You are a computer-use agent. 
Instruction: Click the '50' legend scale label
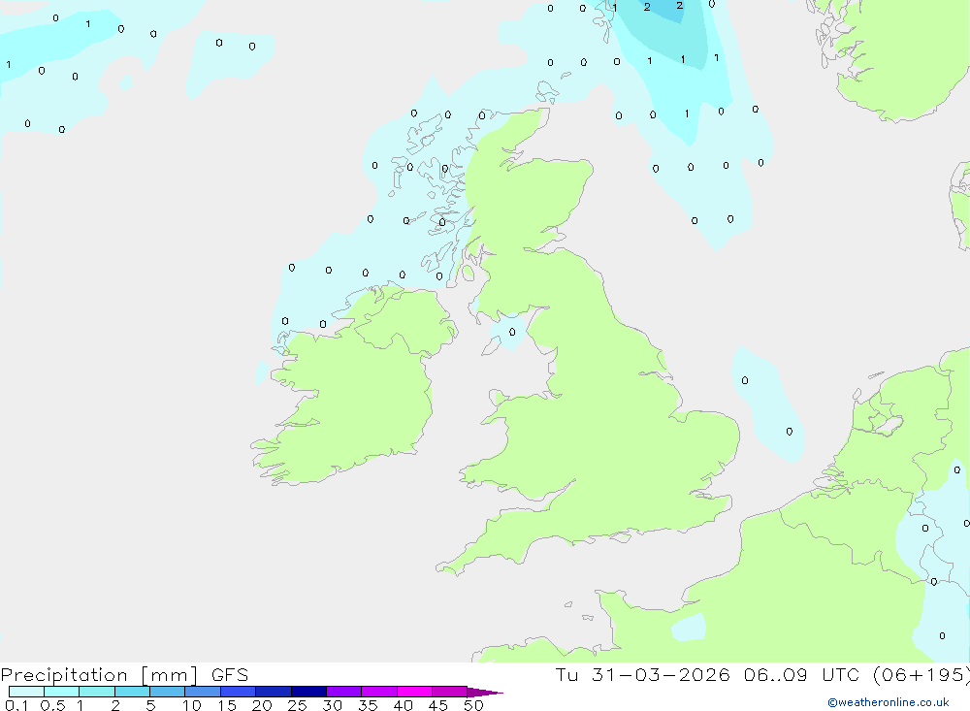point(474,705)
